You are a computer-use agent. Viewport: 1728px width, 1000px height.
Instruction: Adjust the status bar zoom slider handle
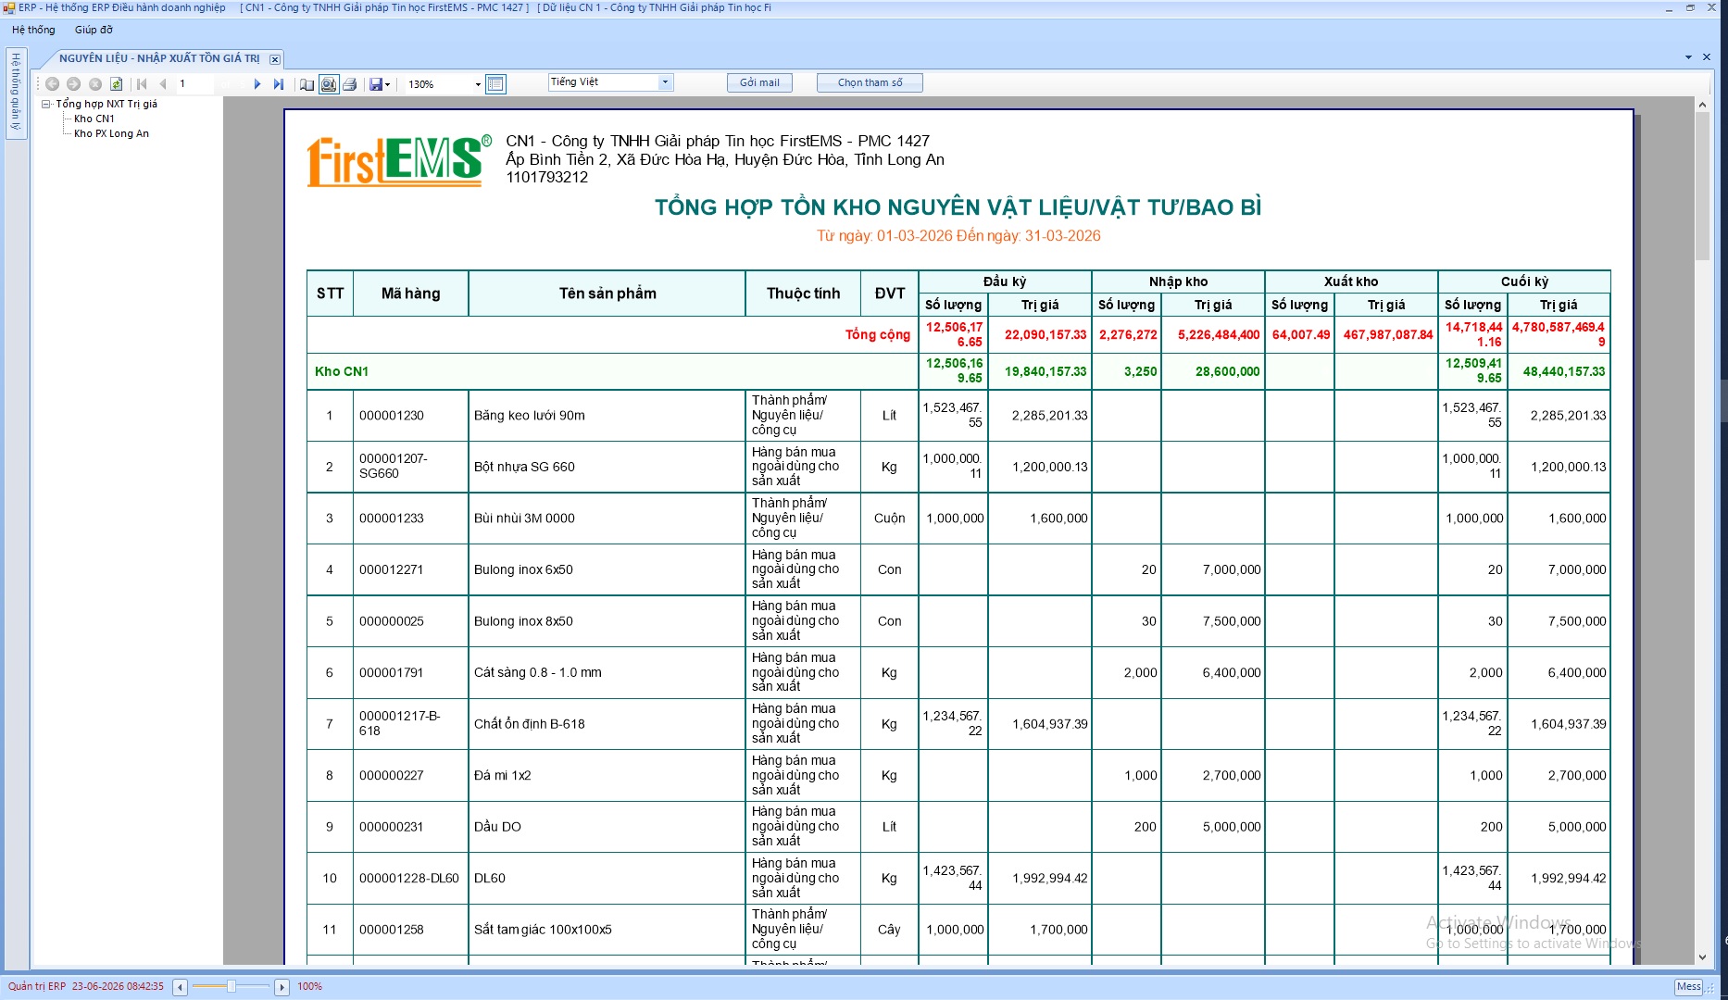click(x=232, y=987)
